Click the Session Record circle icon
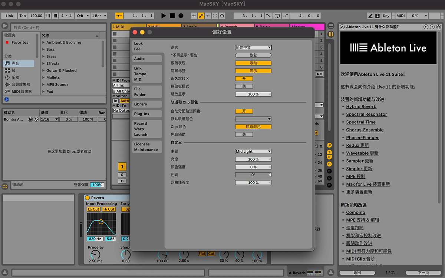 coord(222,16)
